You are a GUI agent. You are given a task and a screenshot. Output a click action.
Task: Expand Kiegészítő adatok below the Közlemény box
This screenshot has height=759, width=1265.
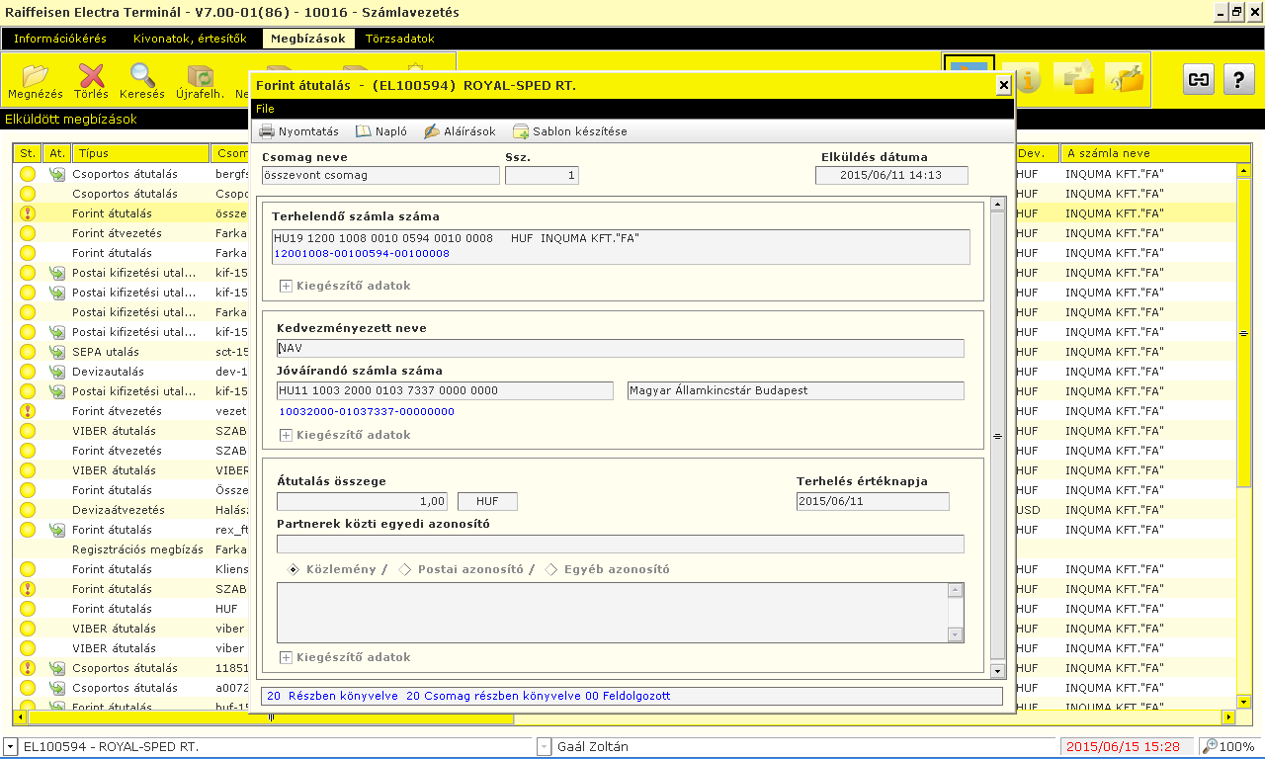287,657
